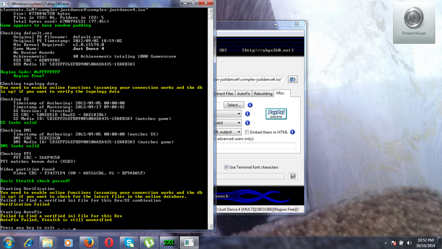The width and height of the screenshot is (442, 249).
Task: Open uTorrent from the taskbar
Action: point(149,242)
